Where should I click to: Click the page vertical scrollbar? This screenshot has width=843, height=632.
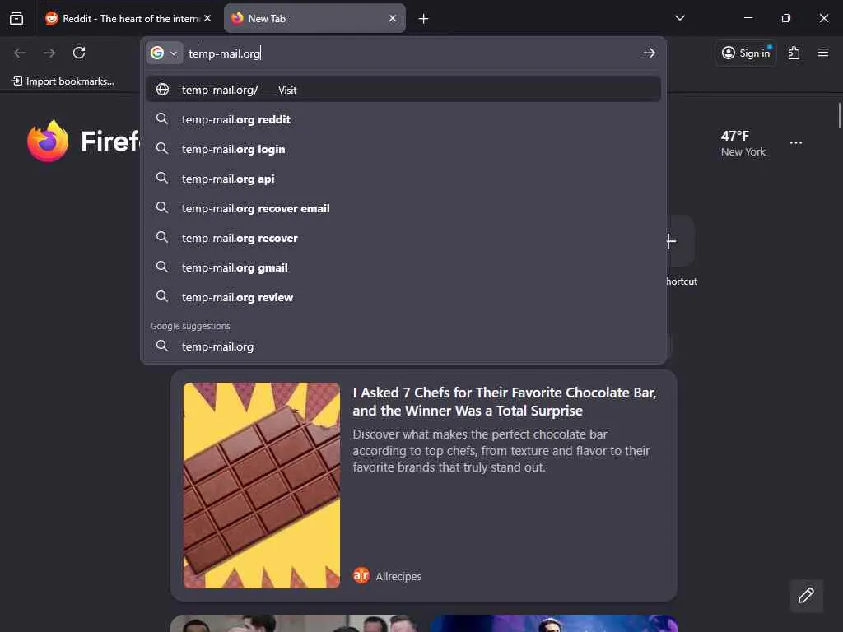[839, 116]
